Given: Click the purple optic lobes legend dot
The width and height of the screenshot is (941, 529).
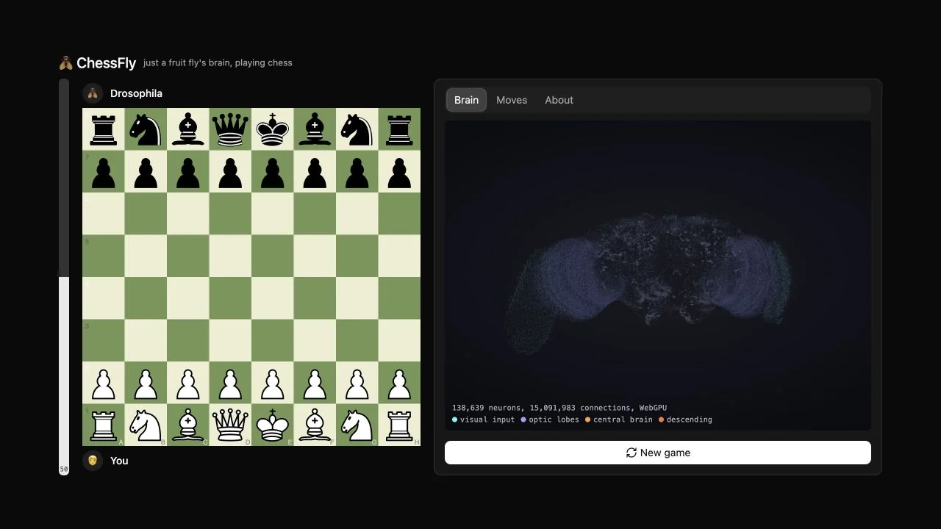Looking at the screenshot, I should click(523, 420).
